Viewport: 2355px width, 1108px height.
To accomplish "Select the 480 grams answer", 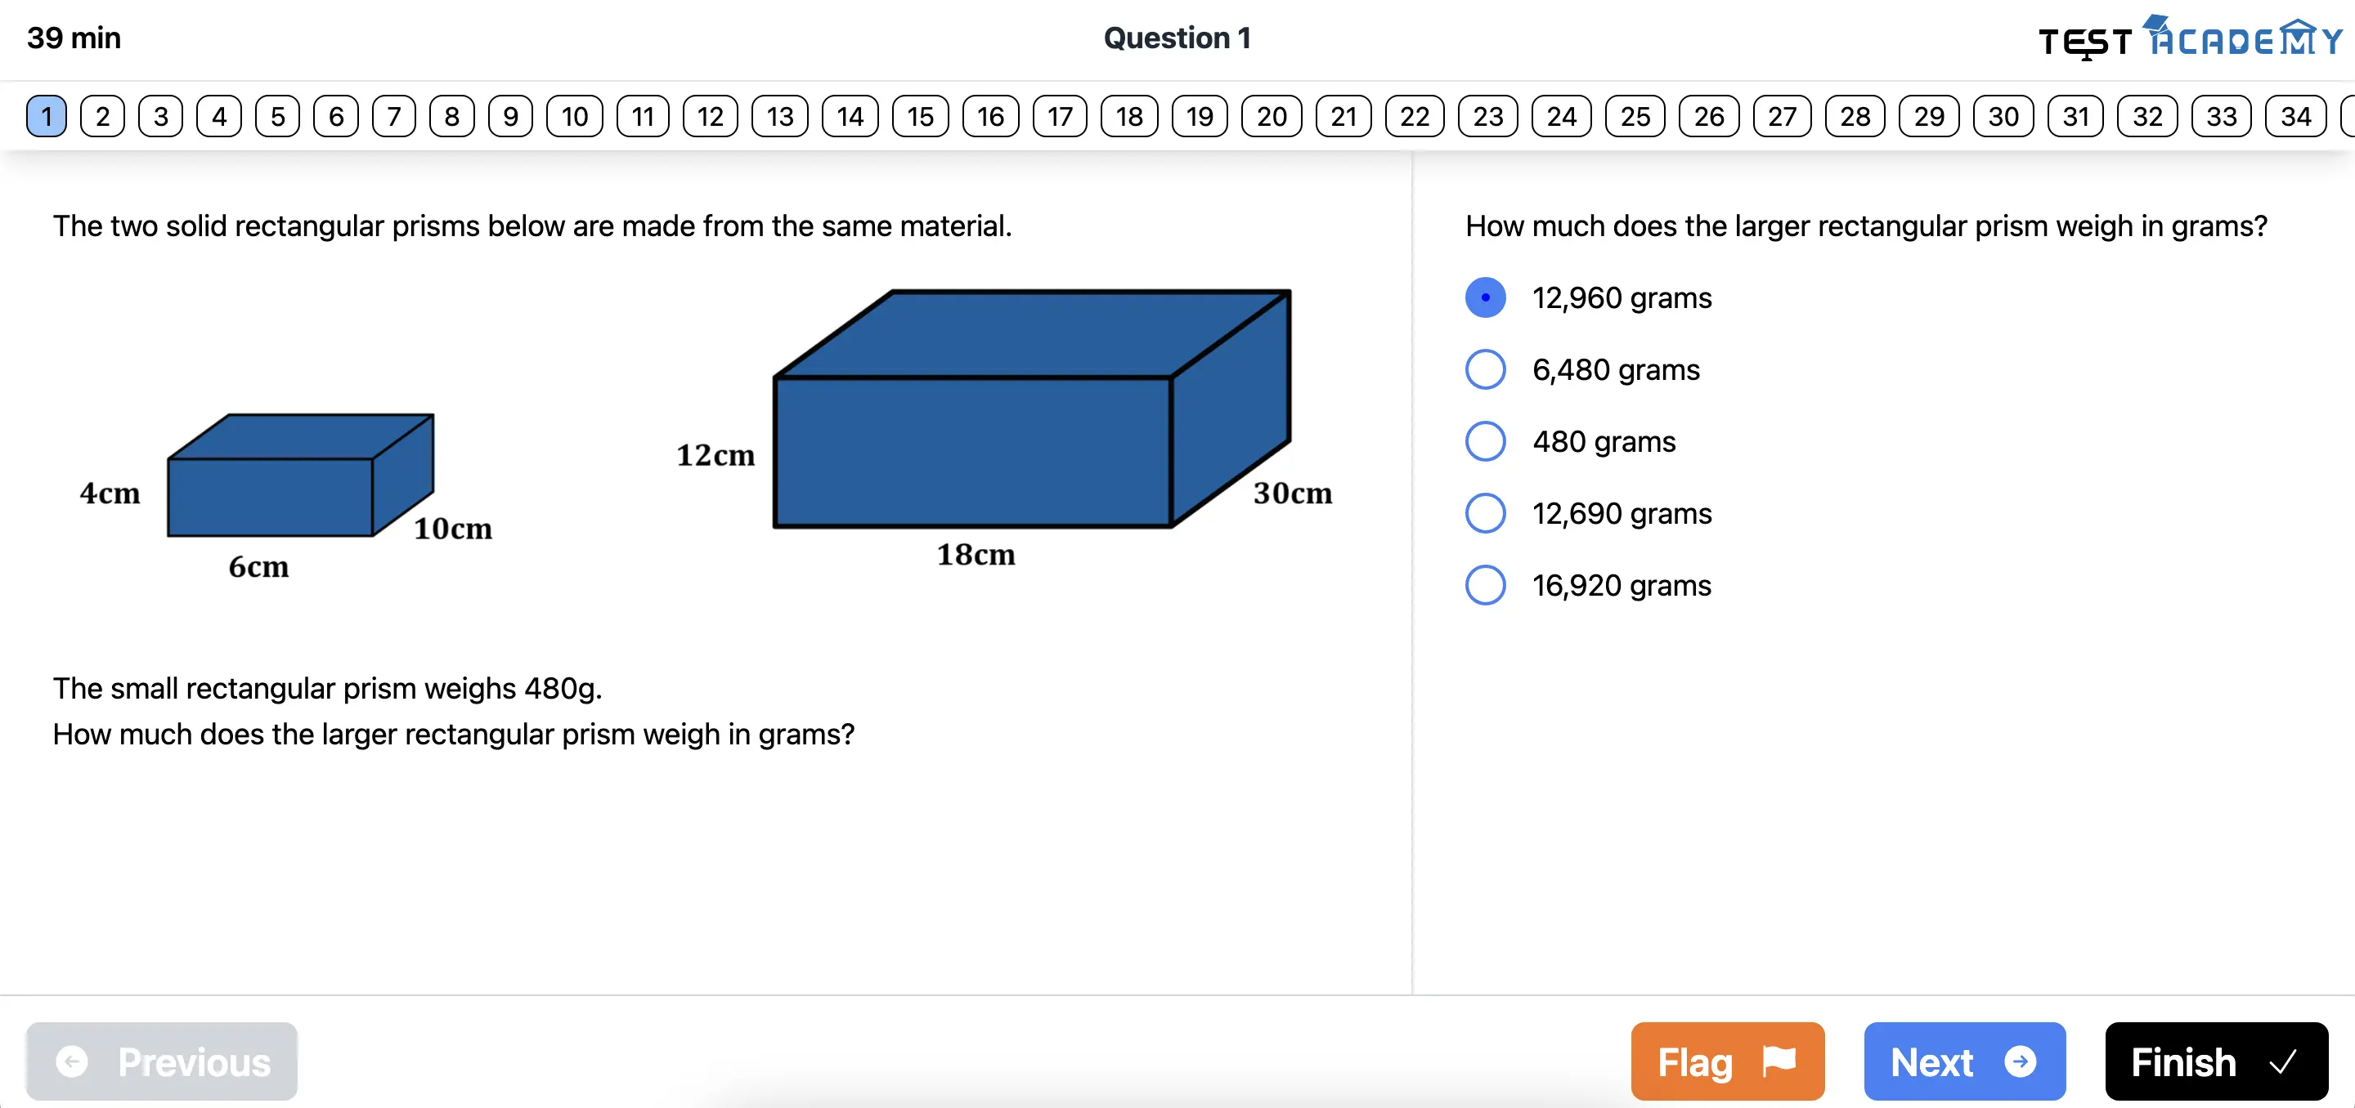I will [1485, 441].
